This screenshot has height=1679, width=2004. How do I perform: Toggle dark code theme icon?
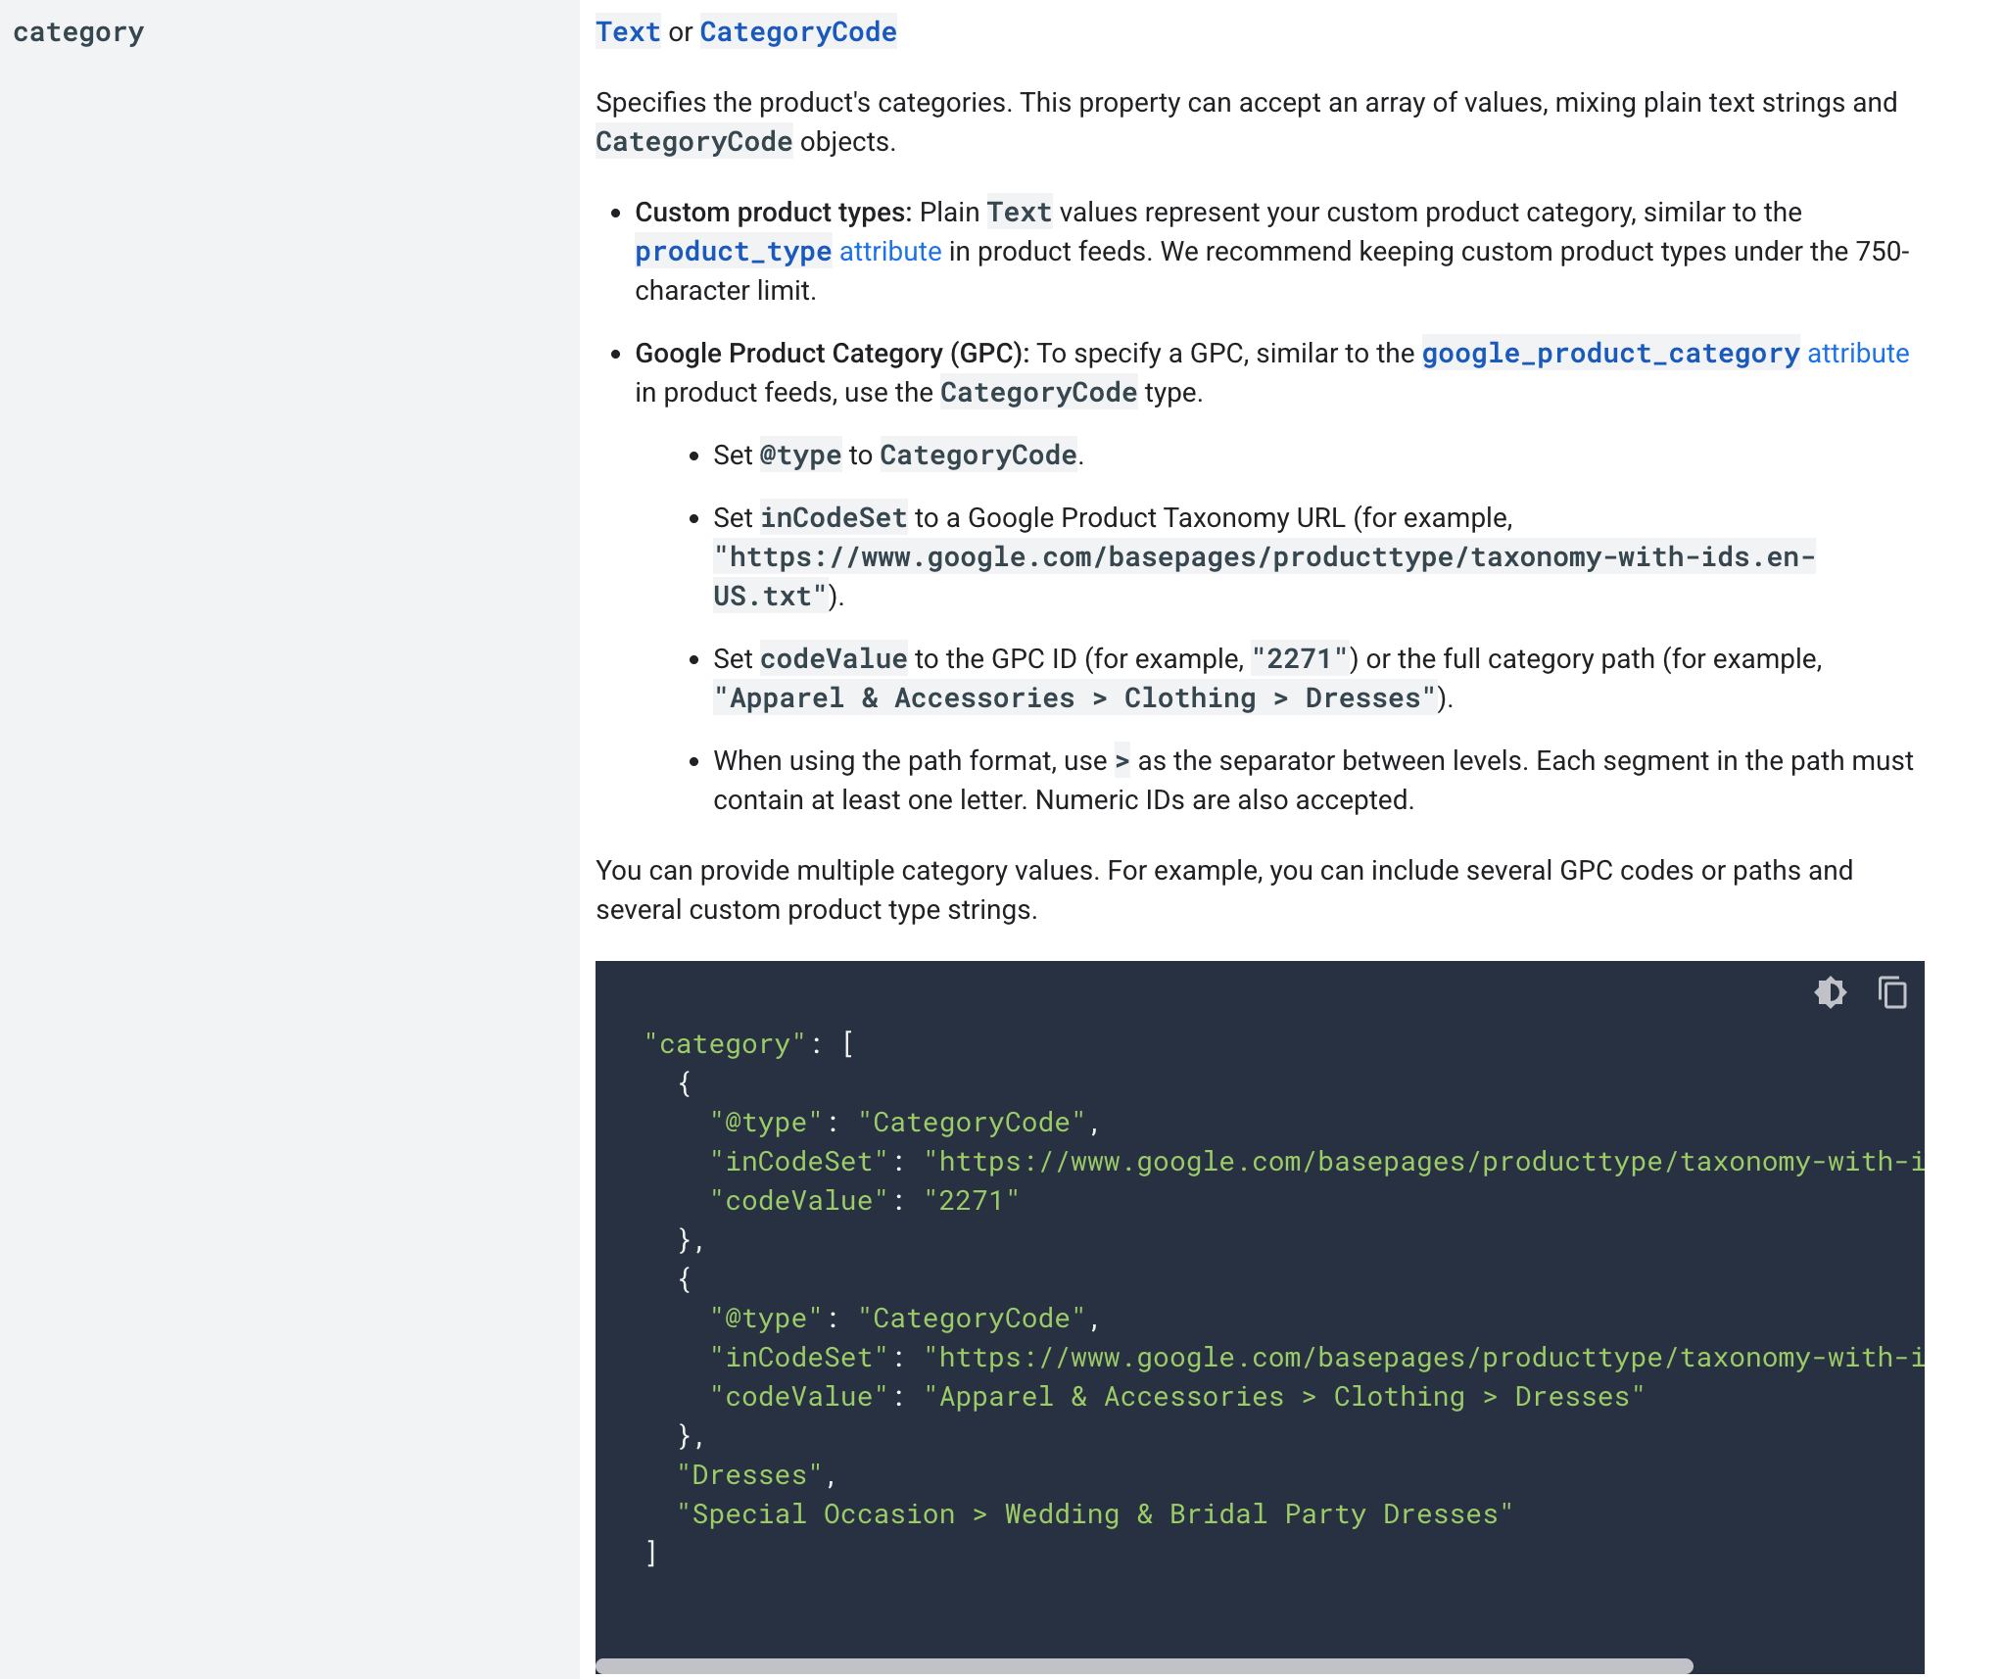(x=1830, y=992)
